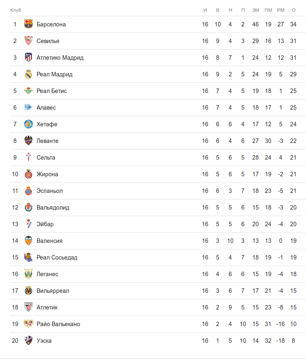The image size is (306, 359).
Task: Click the Хетафе club crest icon
Action: click(x=28, y=124)
